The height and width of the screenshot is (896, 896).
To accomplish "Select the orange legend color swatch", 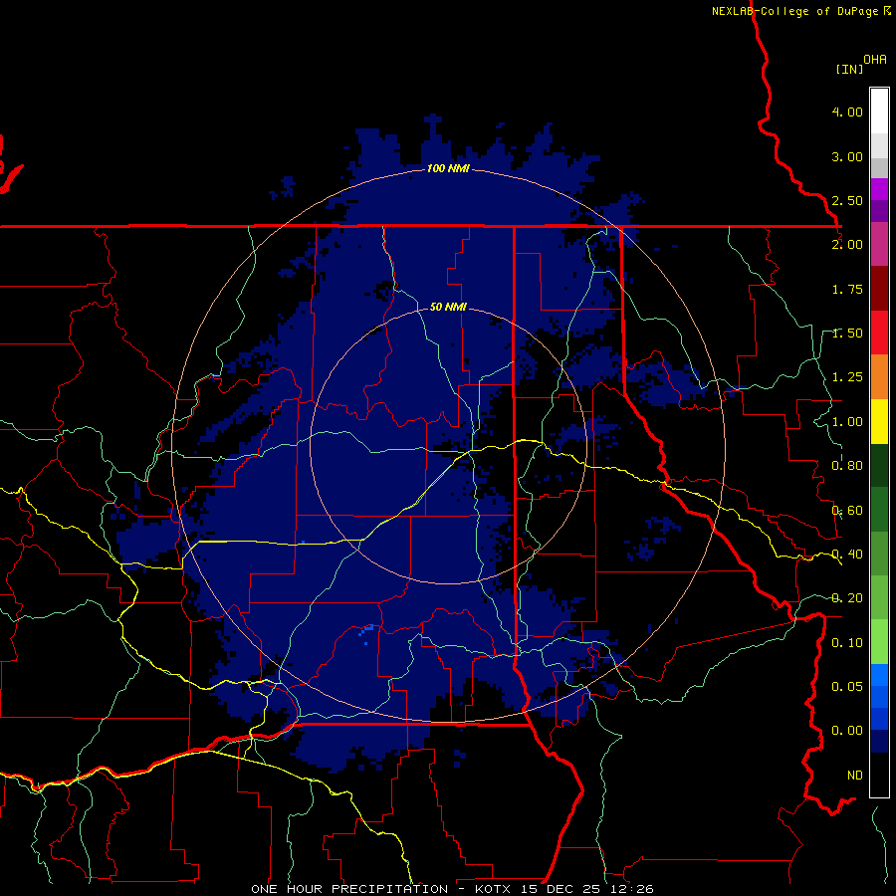I will [879, 377].
